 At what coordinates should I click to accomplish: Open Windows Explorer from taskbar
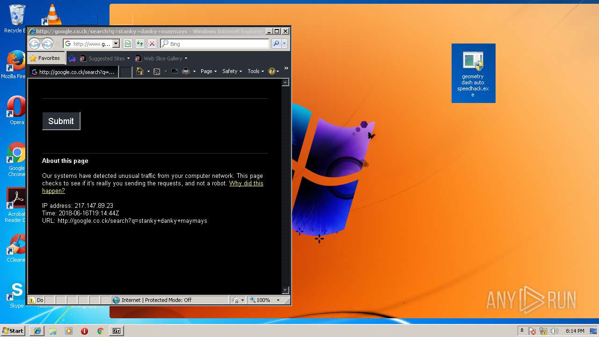click(53, 331)
